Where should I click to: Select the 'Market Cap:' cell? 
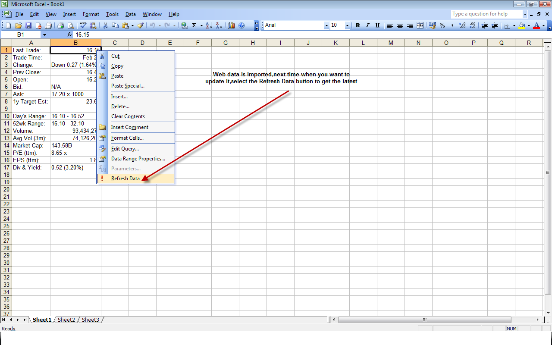tap(31, 146)
